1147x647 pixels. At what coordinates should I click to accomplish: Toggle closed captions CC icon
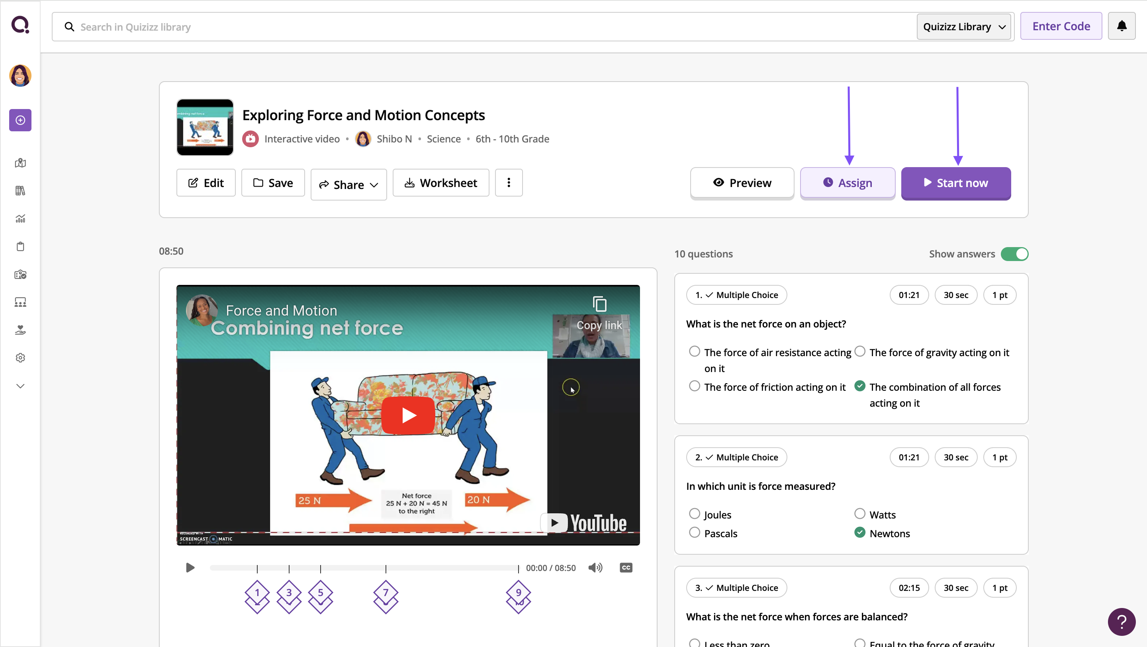click(x=626, y=568)
